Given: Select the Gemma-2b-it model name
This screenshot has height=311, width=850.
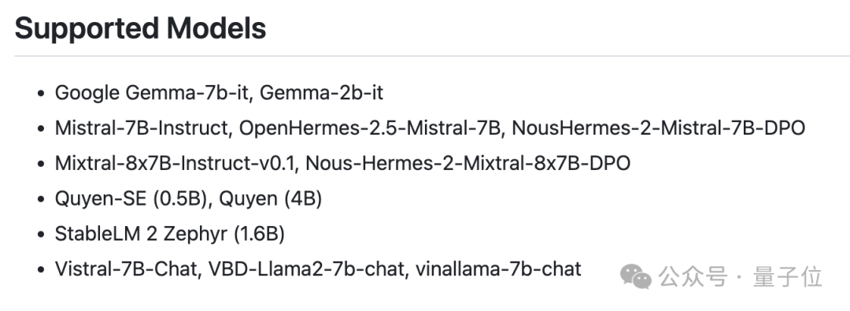Looking at the screenshot, I should coord(321,93).
